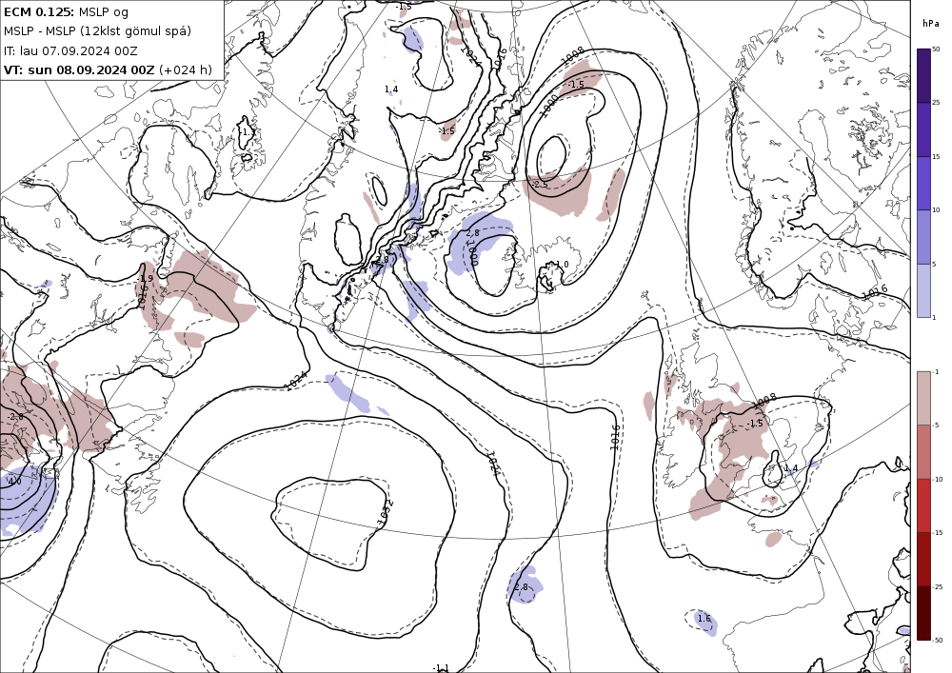
Task: Select the 'IT: lau 07.09.2024 00Z' initial time text
Action: tap(70, 50)
